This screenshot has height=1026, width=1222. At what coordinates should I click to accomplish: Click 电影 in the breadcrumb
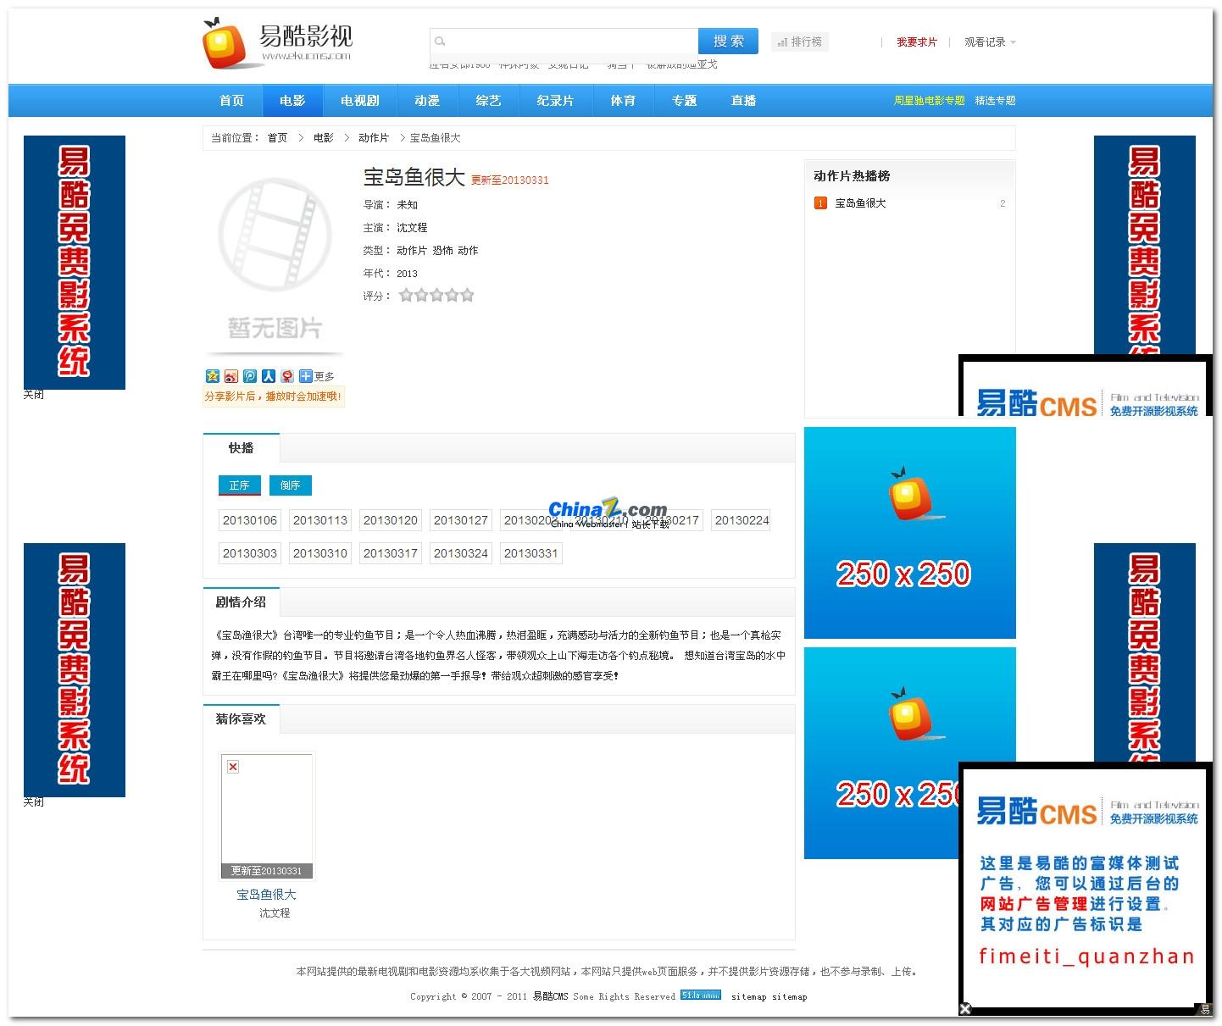pos(324,138)
